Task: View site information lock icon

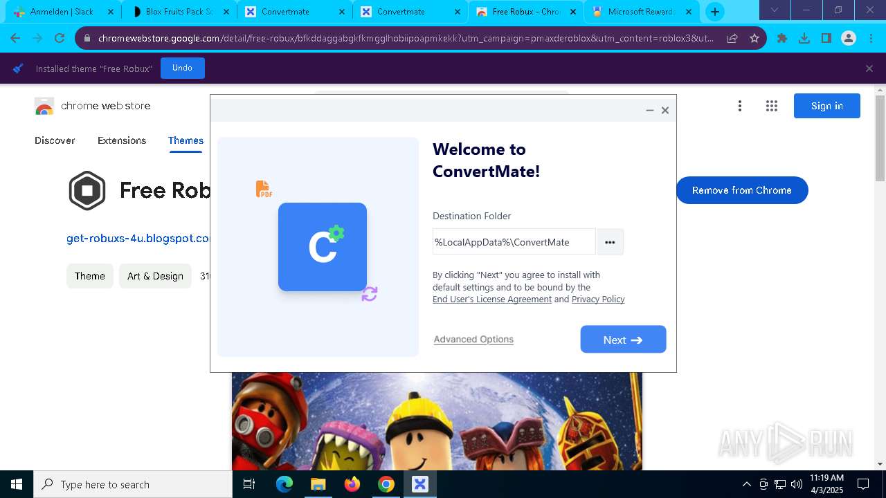Action: click(x=87, y=38)
